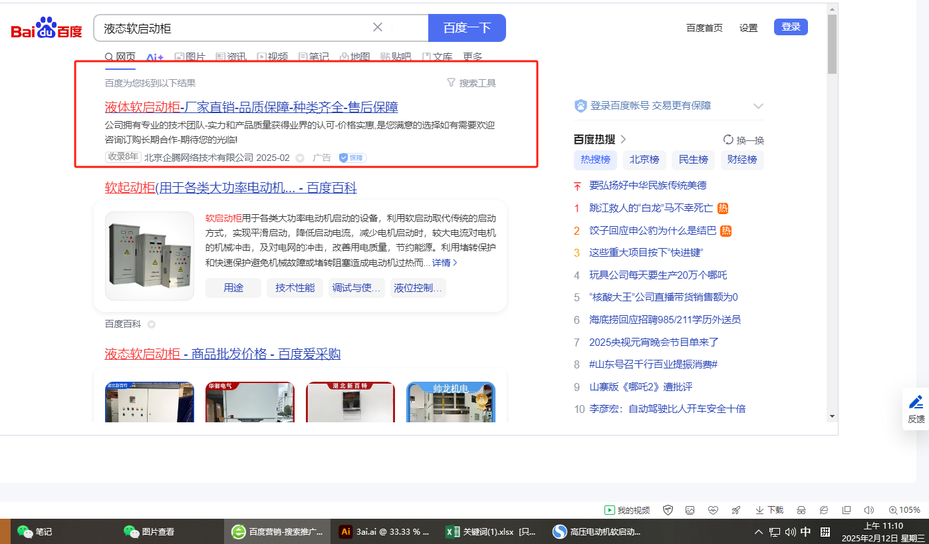Adjust page zoom at 105% control
Image resolution: width=929 pixels, height=544 pixels.
tap(904, 510)
